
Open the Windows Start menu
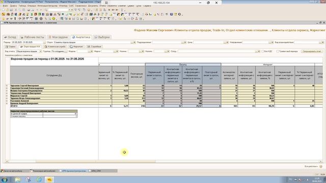5,179
